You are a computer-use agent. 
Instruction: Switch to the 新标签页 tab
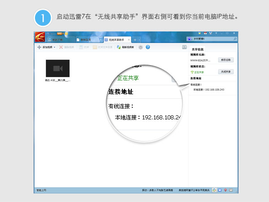pyautogui.click(x=87, y=40)
